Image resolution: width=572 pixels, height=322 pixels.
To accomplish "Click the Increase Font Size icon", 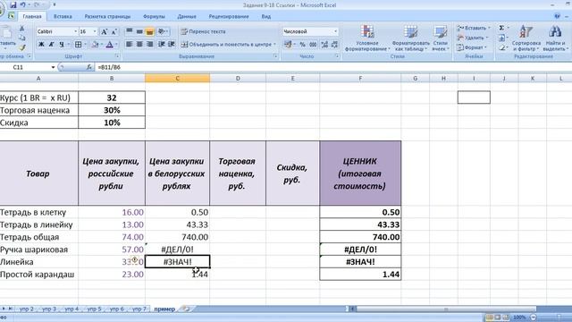I will pyautogui.click(x=105, y=32).
